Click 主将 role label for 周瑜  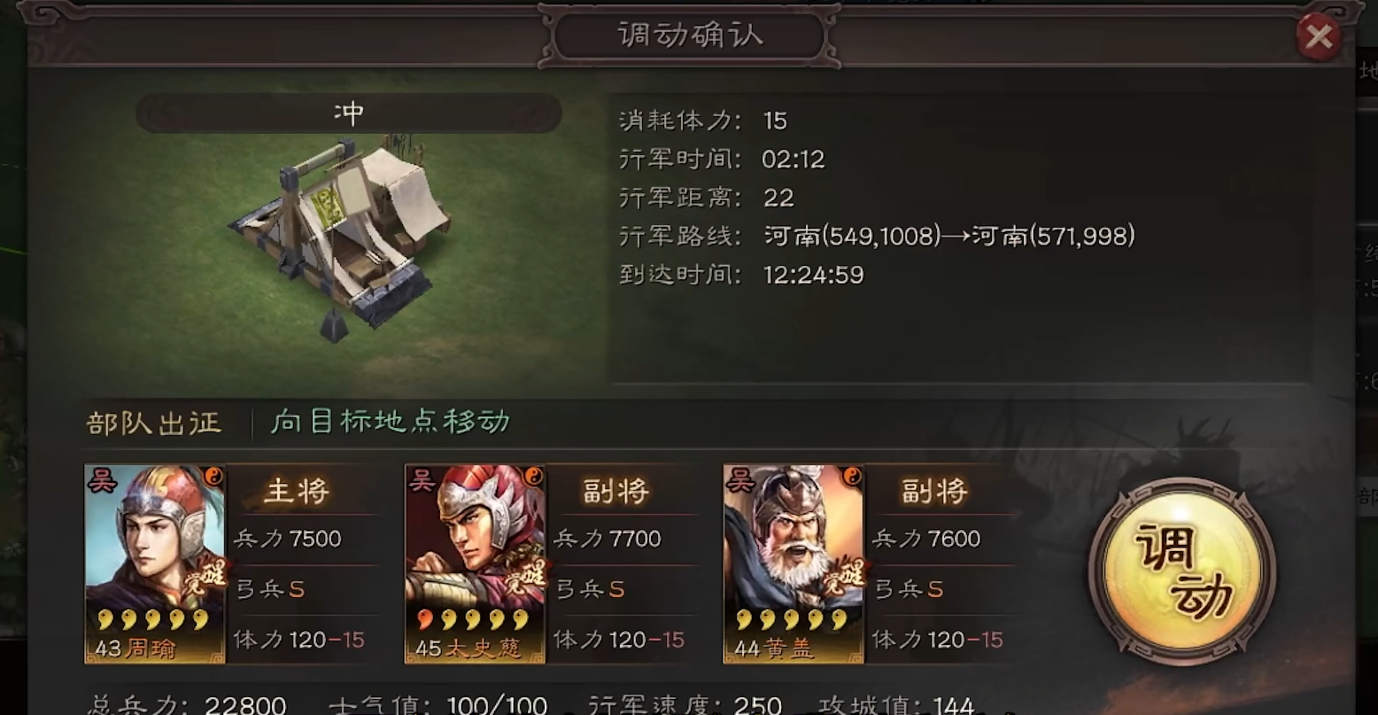coord(296,491)
